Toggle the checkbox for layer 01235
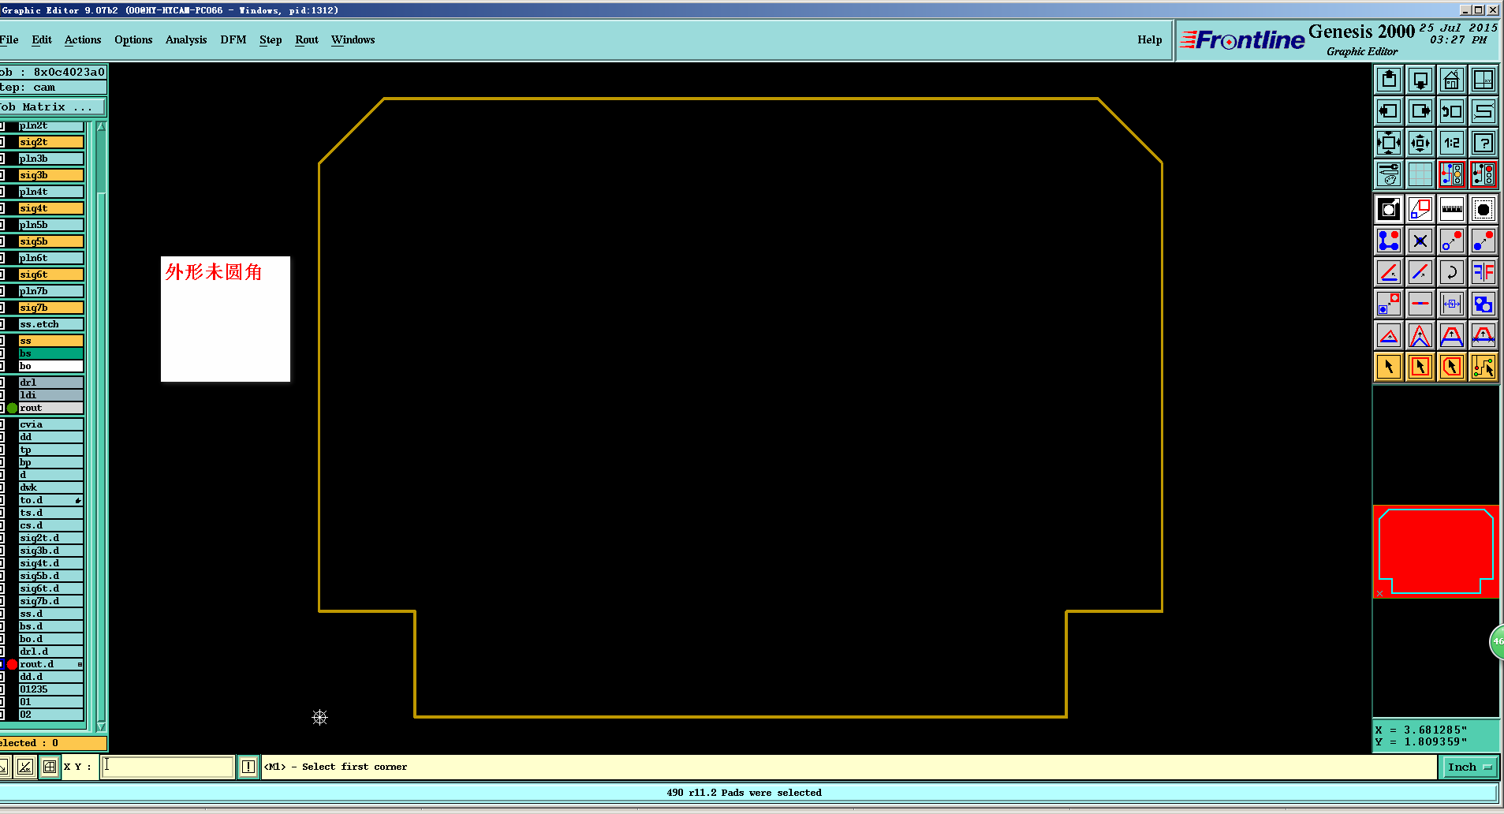This screenshot has height=814, width=1504. coord(2,689)
